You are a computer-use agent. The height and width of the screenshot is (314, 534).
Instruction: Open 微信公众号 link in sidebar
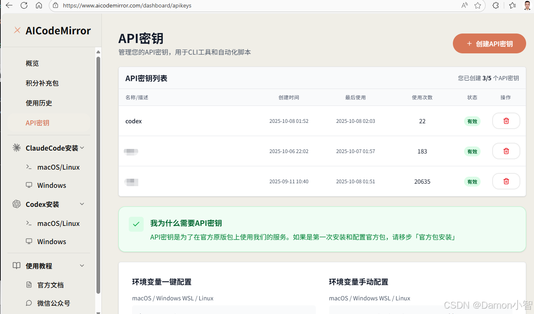[x=54, y=303]
